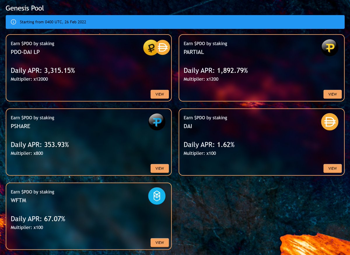Click the WFTM Fantom token icon

click(x=157, y=196)
